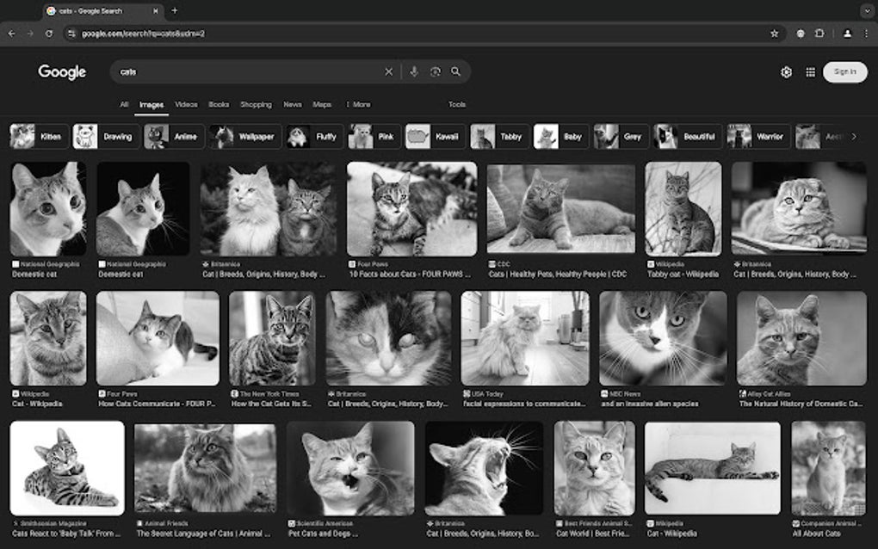Open the NBC News invasive species image
878x549 pixels.
coord(663,338)
